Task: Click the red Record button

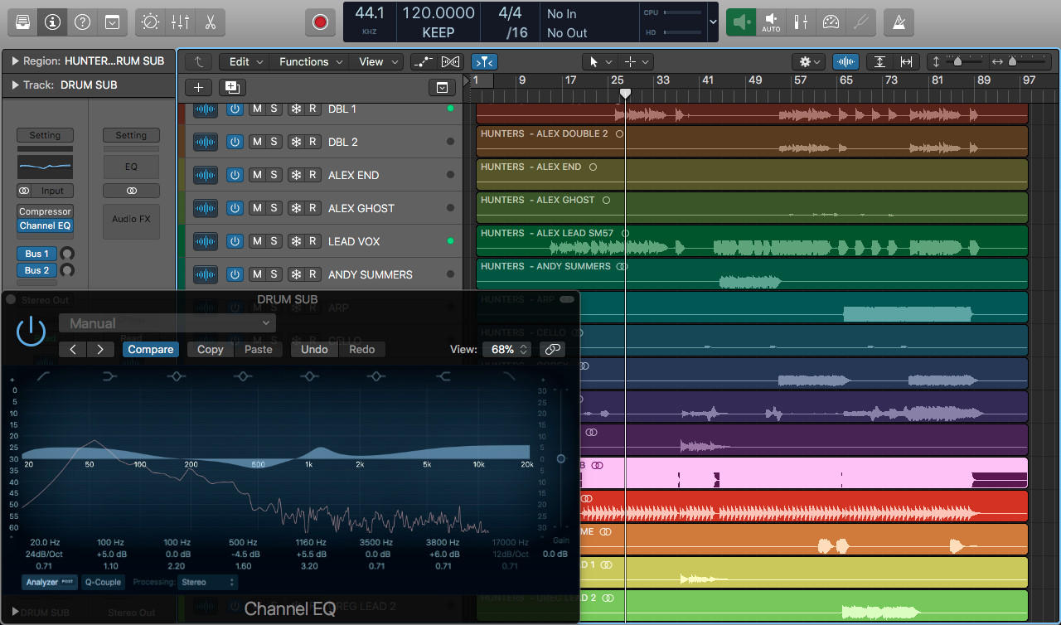Action: tap(320, 22)
